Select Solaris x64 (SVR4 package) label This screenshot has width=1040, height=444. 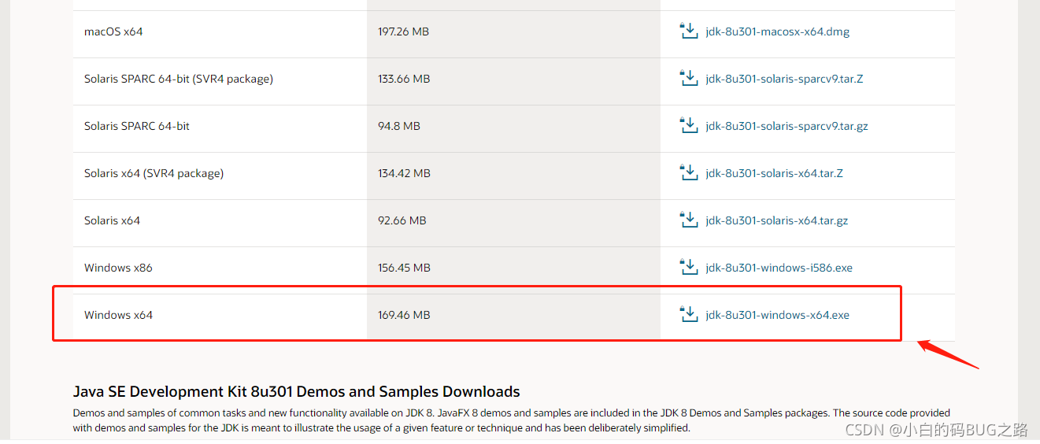pos(154,174)
